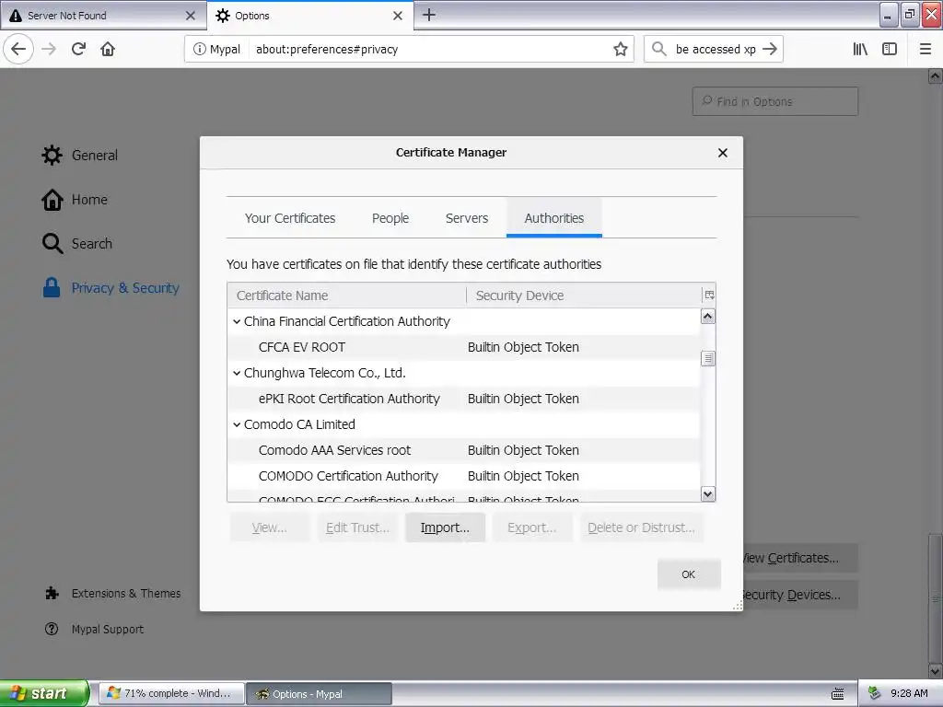Click the search magnifier icon in search box

coord(659,49)
